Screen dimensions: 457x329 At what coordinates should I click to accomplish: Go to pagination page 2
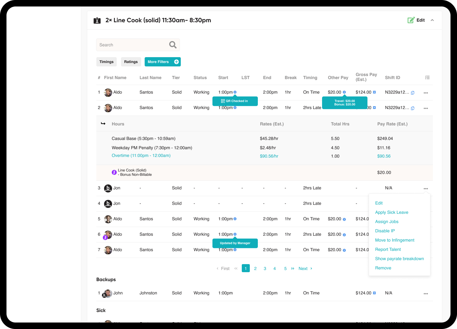255,268
